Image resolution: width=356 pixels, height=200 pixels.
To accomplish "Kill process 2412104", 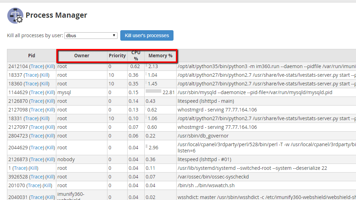I will coord(50,66).
